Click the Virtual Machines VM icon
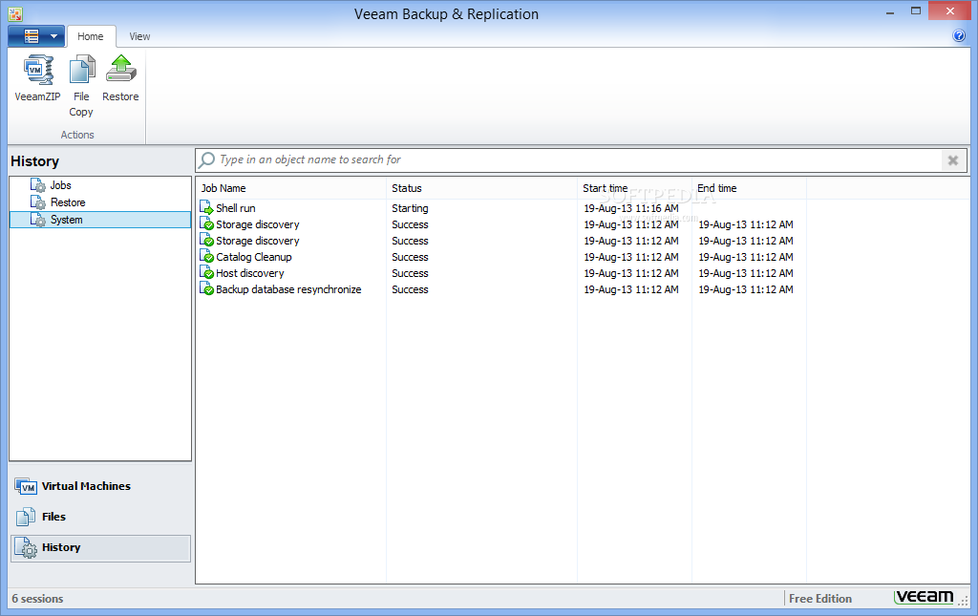 (26, 486)
